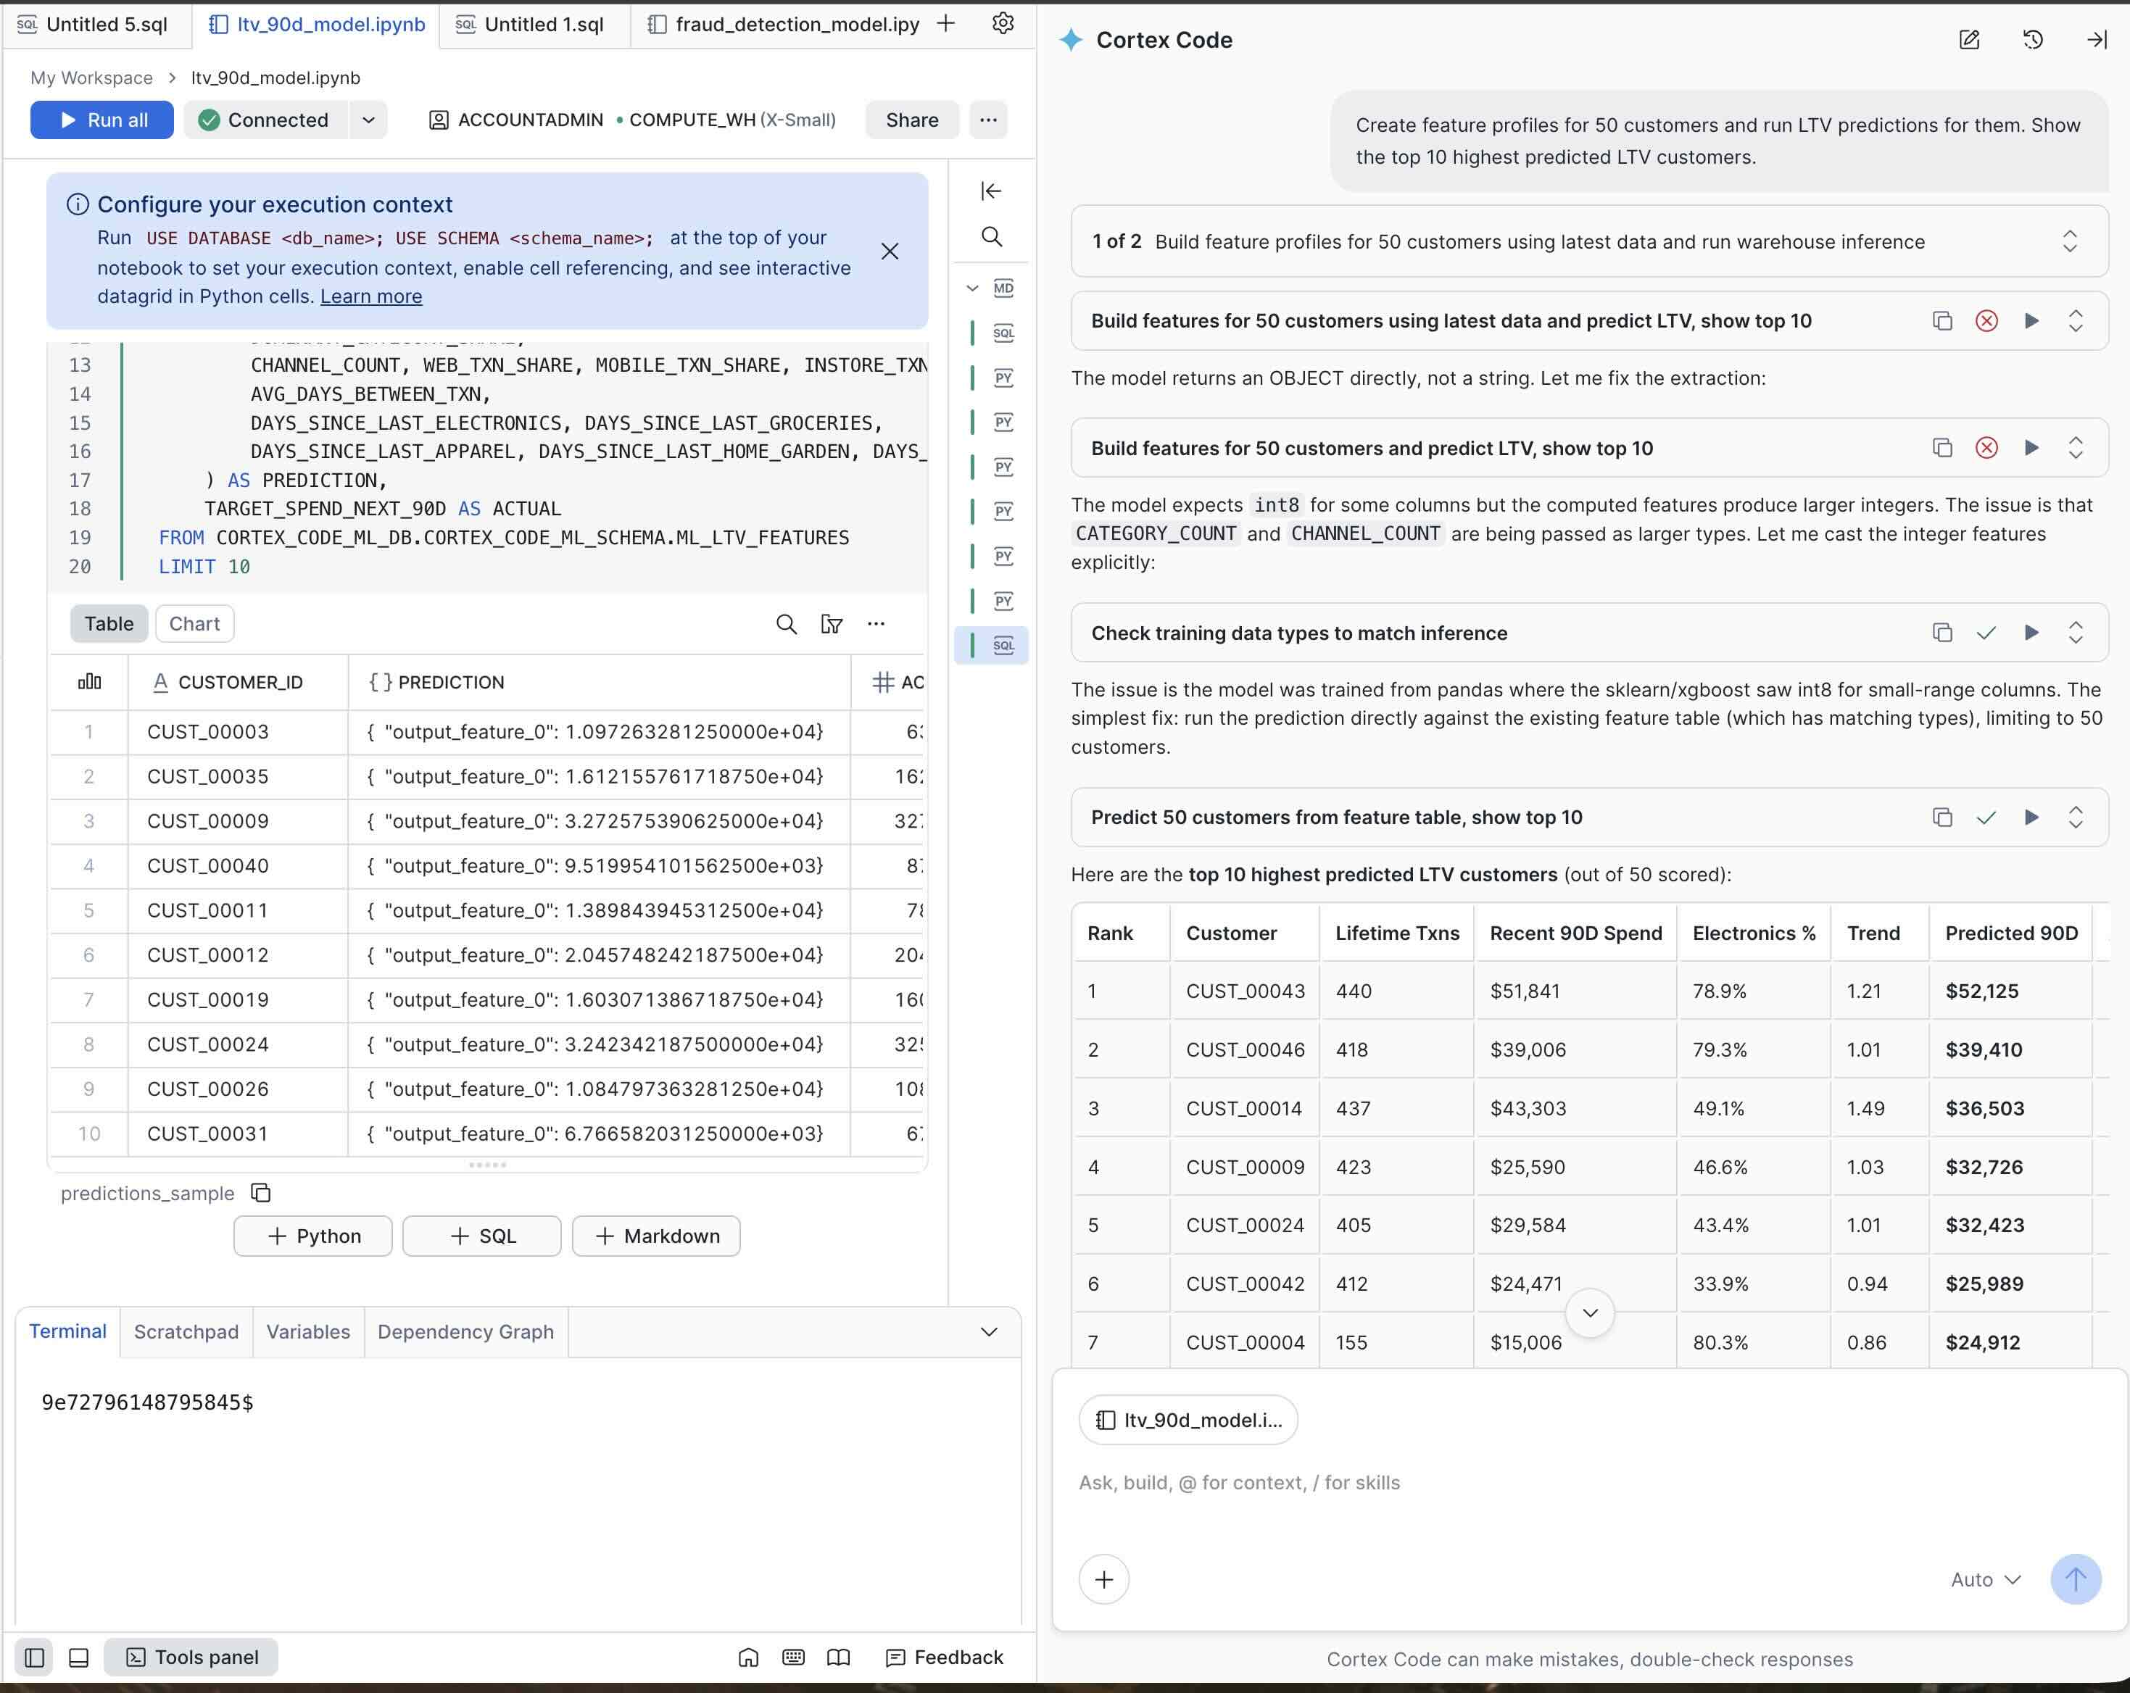Open documentation book icon

838,1657
